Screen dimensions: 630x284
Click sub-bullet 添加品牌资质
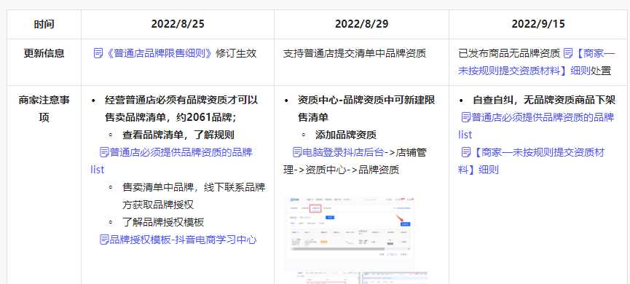pyautogui.click(x=345, y=135)
